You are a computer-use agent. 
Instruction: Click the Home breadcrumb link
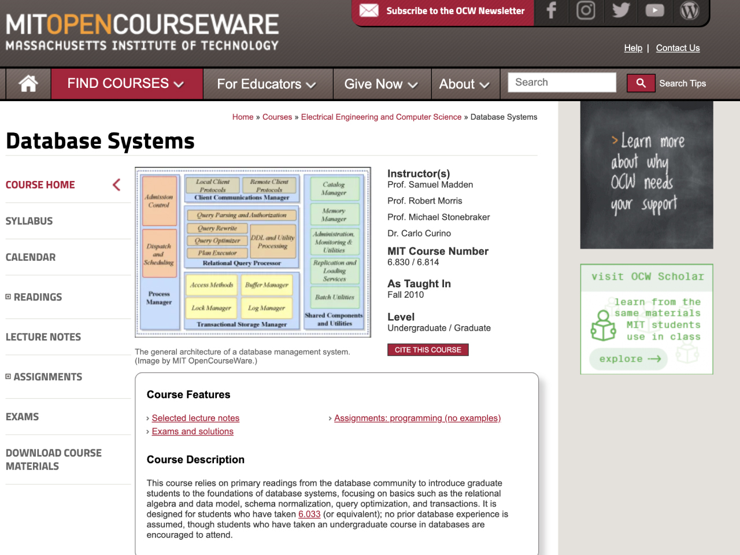coord(243,117)
